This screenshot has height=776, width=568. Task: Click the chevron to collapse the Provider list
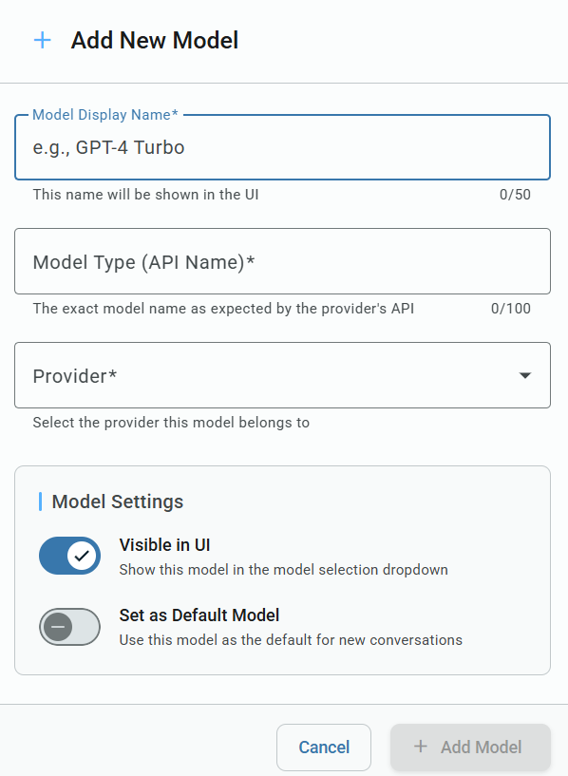(524, 375)
